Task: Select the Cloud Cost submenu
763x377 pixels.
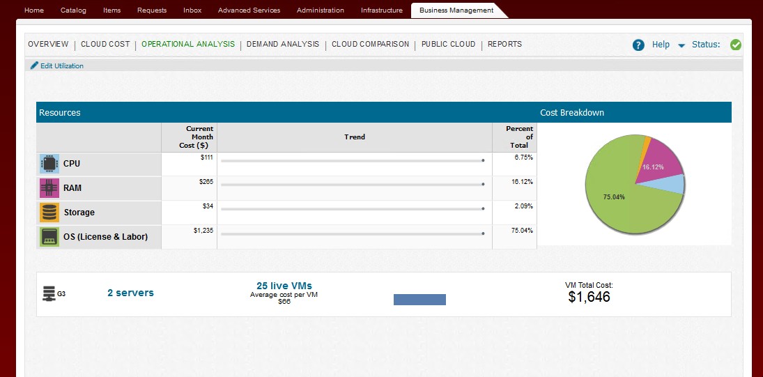Action: pos(105,44)
